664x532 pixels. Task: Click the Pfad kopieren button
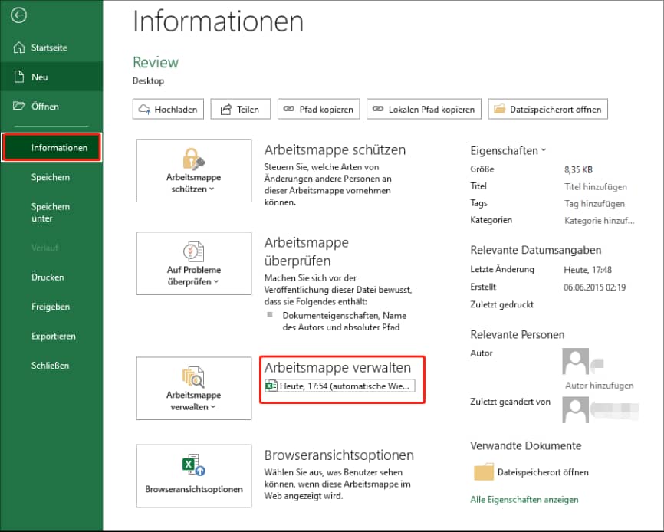tap(318, 109)
